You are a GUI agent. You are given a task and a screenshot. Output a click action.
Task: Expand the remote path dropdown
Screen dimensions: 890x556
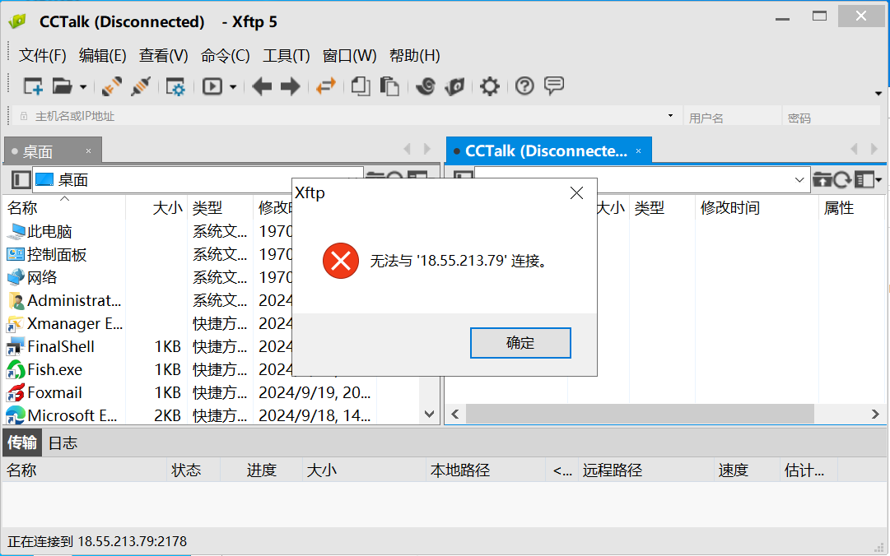click(x=799, y=180)
